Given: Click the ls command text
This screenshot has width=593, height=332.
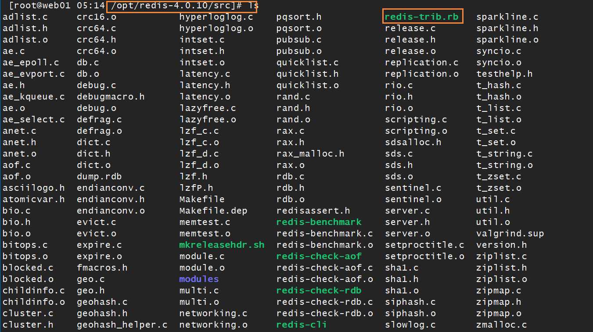Looking at the screenshot, I should tap(253, 6).
